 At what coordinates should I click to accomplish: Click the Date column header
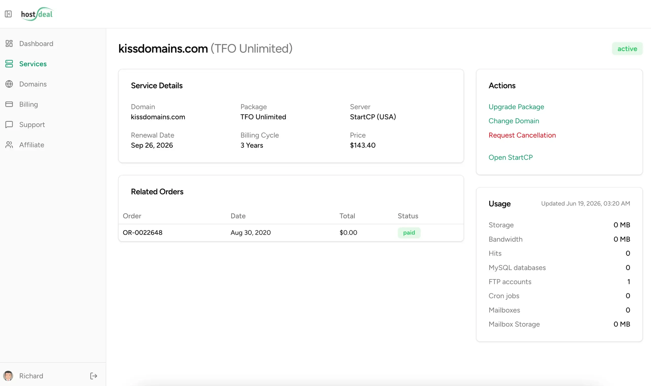point(238,216)
